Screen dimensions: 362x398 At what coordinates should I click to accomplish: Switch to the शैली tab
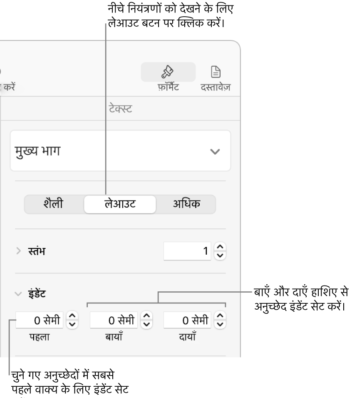(54, 204)
